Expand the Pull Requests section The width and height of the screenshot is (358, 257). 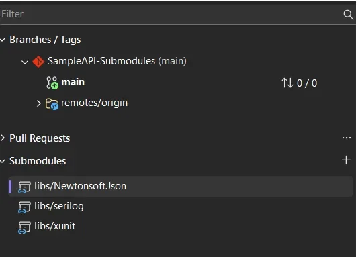(x=3, y=138)
